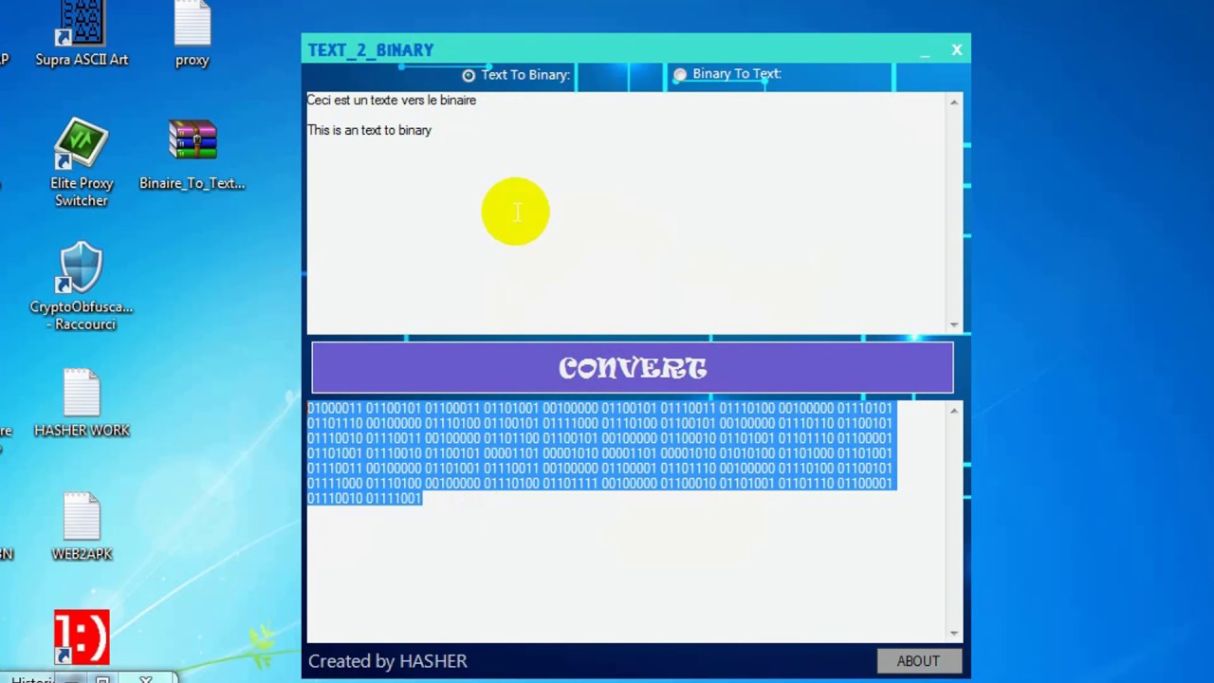The width and height of the screenshot is (1214, 683).
Task: Open the Supra ASCII Art desktop icon
Action: pos(82,28)
